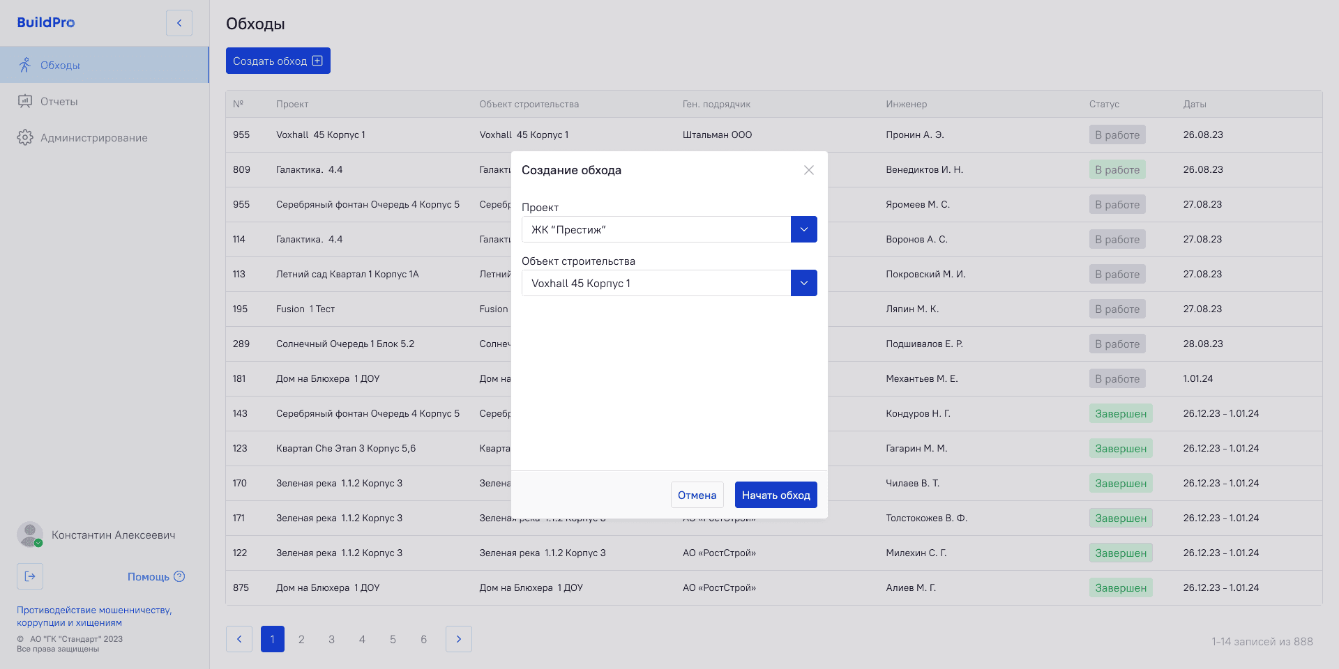Screen dimensions: 1339x669
Task: Collapse the sidebar with the chevron button
Action: [179, 23]
